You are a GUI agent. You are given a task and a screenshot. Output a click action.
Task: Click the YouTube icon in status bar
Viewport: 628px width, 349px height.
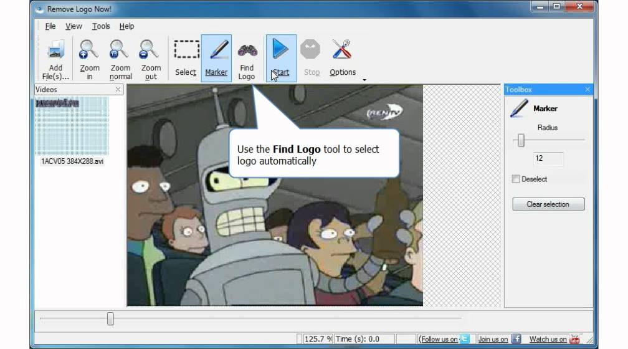click(x=574, y=339)
